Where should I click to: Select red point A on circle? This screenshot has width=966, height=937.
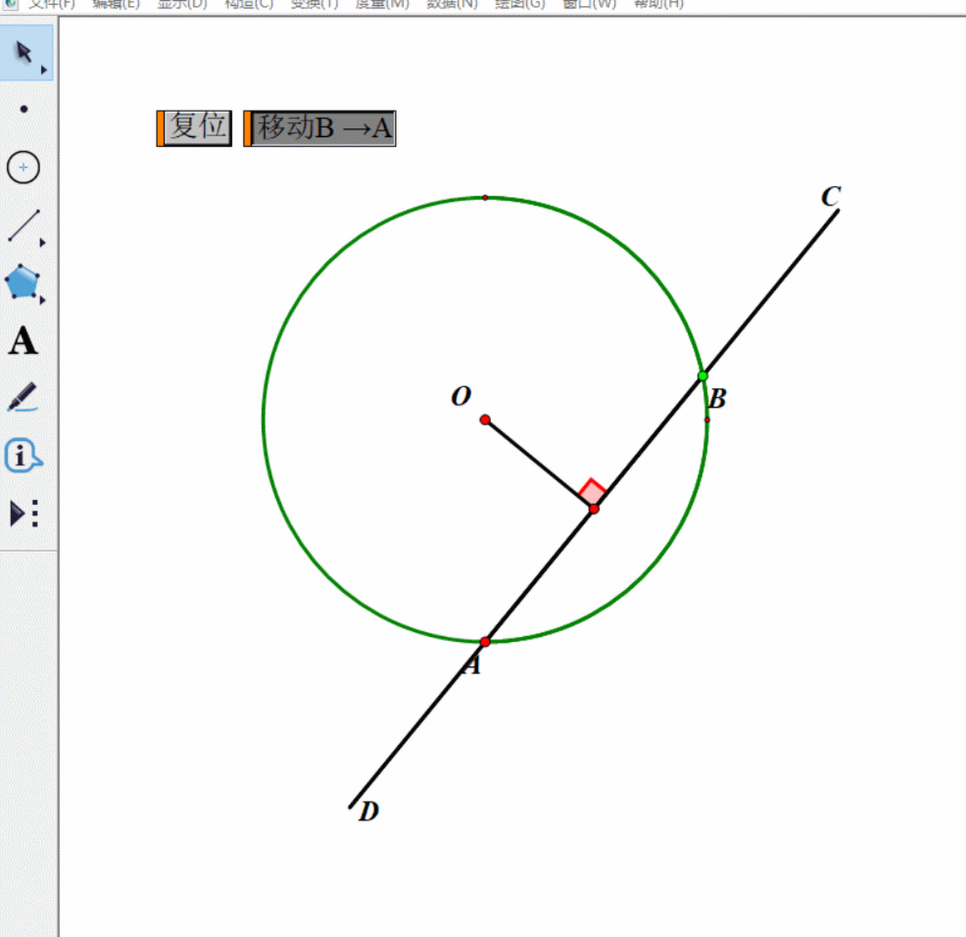coord(485,642)
